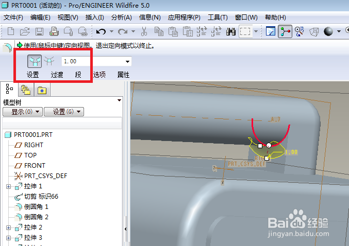
Task: Open the 窗口(W) menu
Action: click(246, 17)
